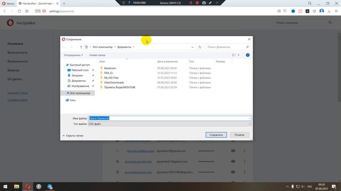The image size is (341, 191).
Task: Go up one folder level in save dialog
Action: pos(81,47)
